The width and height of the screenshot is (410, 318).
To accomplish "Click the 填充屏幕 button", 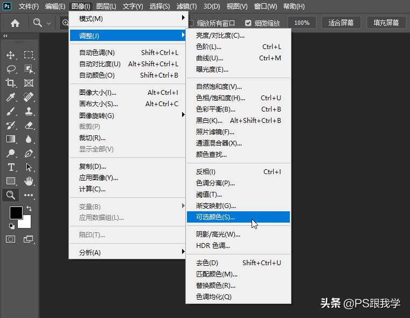I will point(386,23).
